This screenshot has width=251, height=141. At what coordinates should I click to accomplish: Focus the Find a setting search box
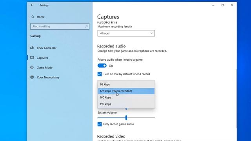click(x=60, y=26)
